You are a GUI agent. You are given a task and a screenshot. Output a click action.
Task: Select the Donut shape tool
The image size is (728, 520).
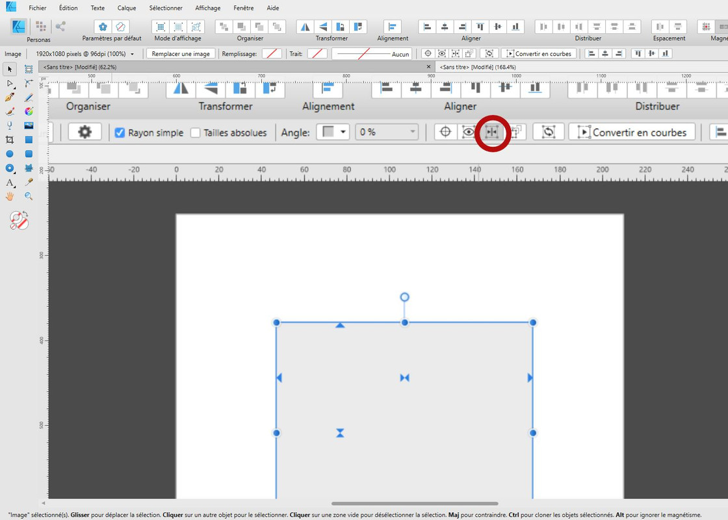point(9,168)
